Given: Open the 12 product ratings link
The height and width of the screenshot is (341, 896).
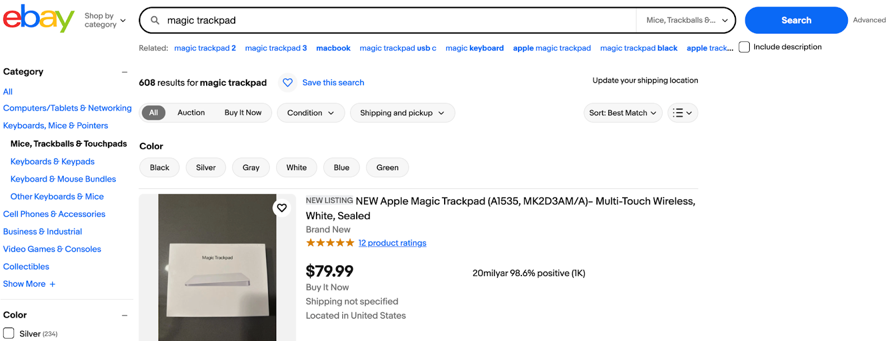Looking at the screenshot, I should click(392, 243).
